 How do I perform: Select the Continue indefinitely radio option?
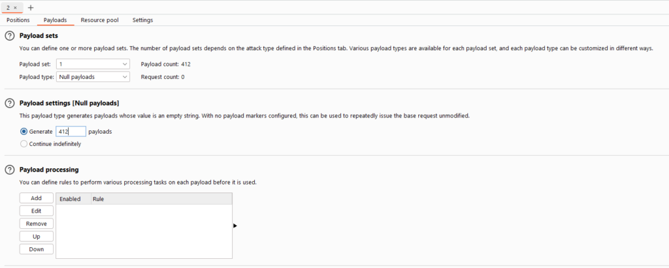24,144
